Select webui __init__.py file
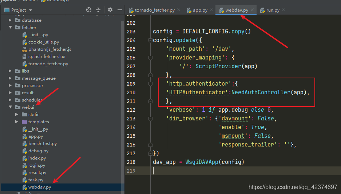341x194 pixels. click(x=38, y=129)
